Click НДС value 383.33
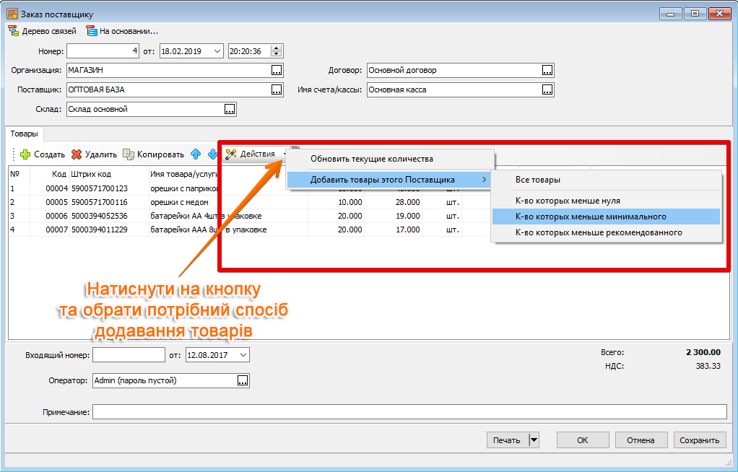The width and height of the screenshot is (738, 472). point(708,366)
